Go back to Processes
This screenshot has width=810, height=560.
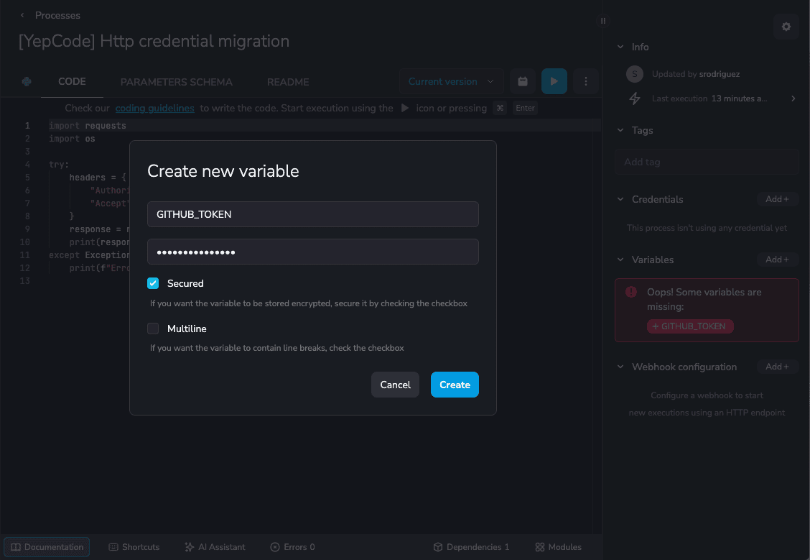click(57, 16)
